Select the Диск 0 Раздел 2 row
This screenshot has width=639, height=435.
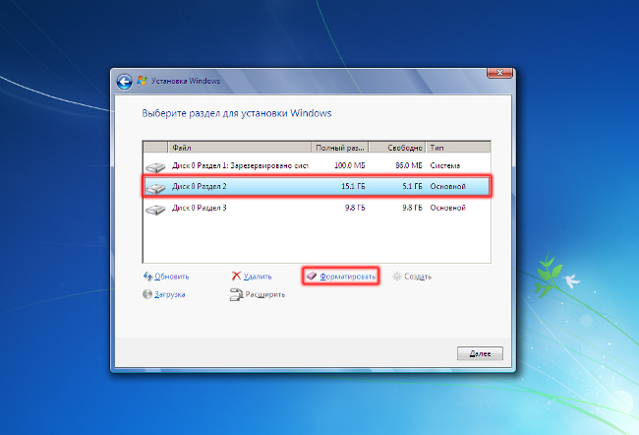(317, 186)
